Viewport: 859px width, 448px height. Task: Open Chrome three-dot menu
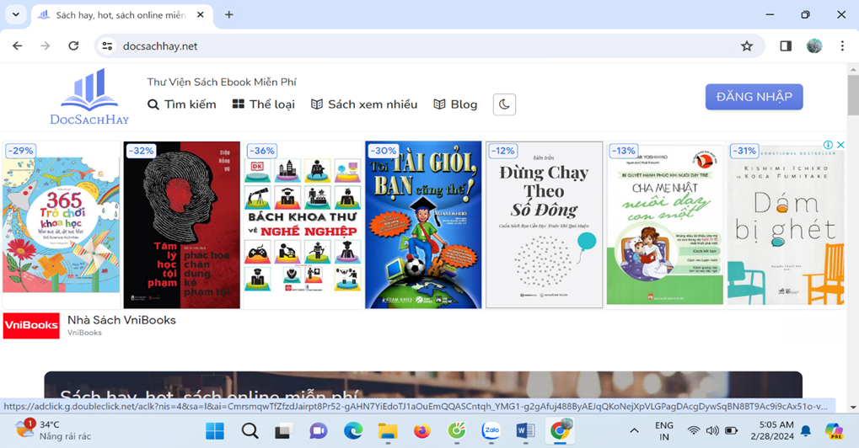pos(841,46)
